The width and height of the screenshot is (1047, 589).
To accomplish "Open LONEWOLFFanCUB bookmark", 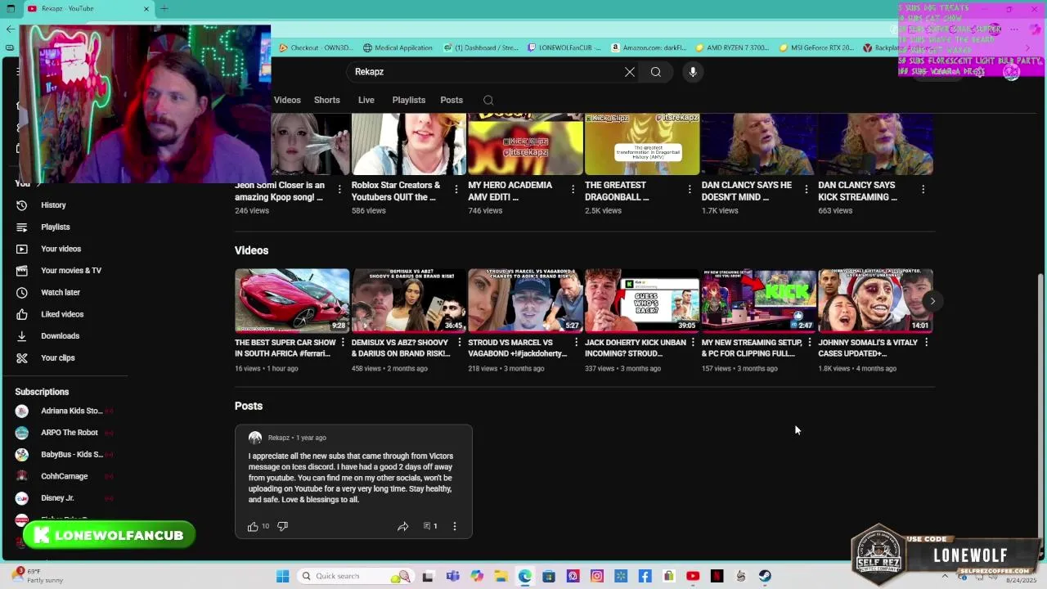I will (564, 47).
